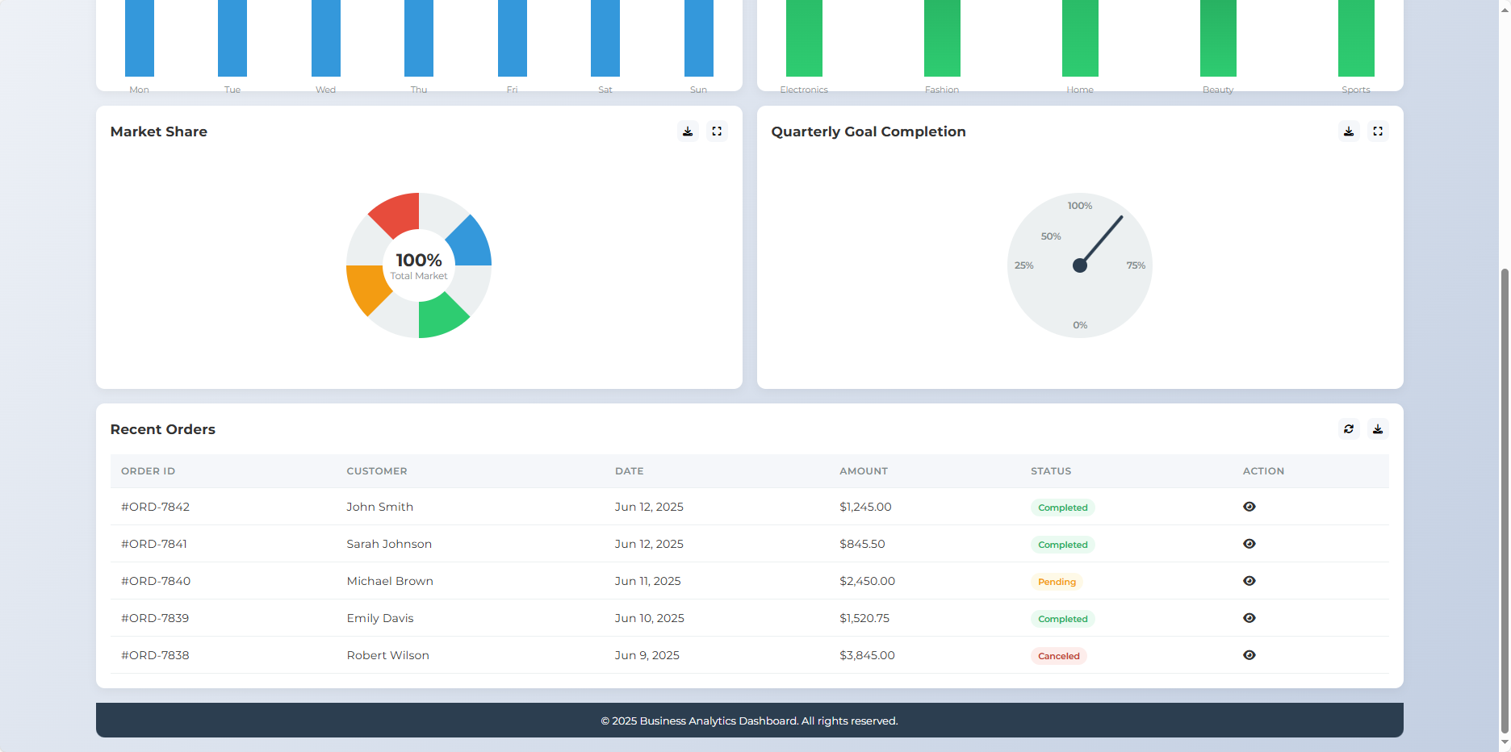This screenshot has height=752, width=1511.
Task: Toggle visibility of order #ORD-7842 details
Action: [1249, 506]
